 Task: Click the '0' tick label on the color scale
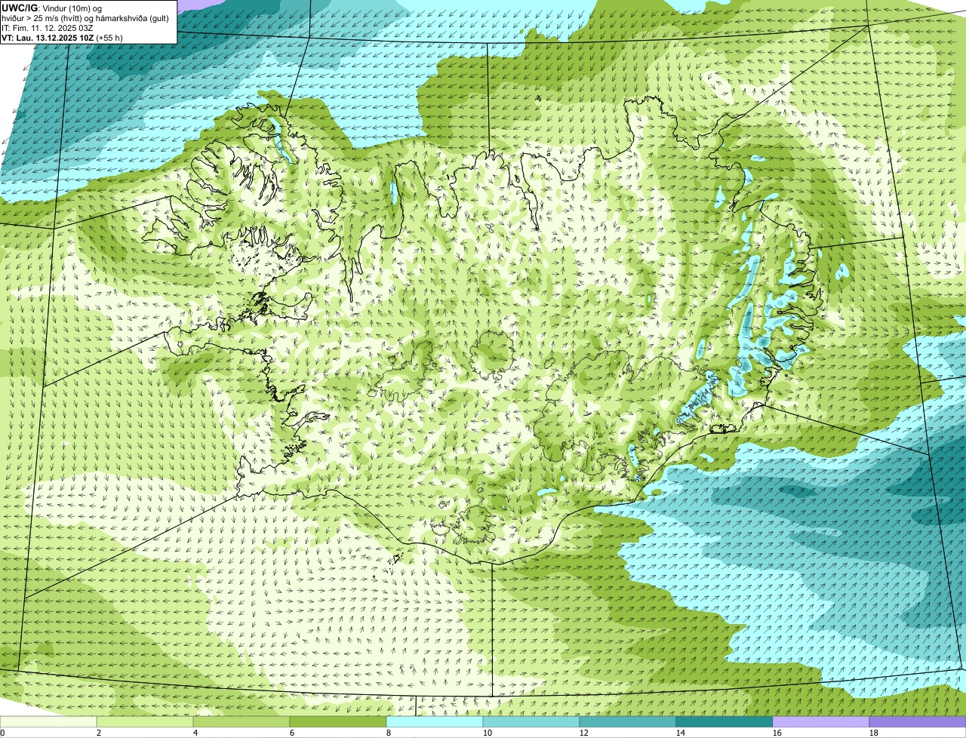tap(3, 733)
